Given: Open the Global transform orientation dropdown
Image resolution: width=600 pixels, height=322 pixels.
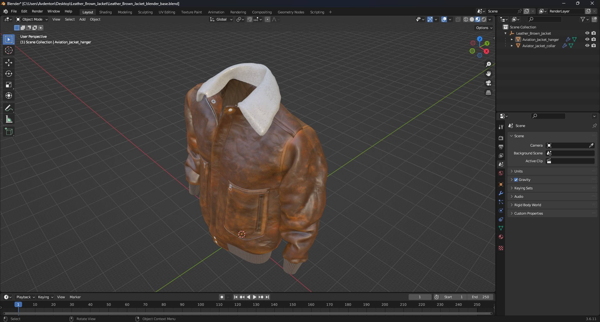Looking at the screenshot, I should 221,19.
